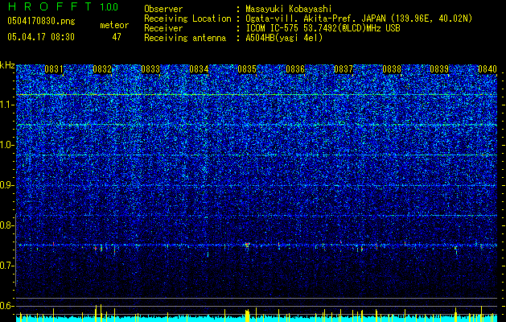The height and width of the screenshot is (322, 506).
Task: Click the 0840 time marker
Action: click(x=487, y=69)
